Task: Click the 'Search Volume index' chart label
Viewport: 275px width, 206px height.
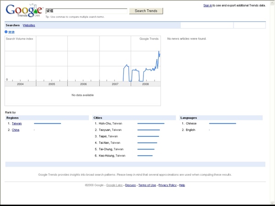Action: [x=19, y=39]
